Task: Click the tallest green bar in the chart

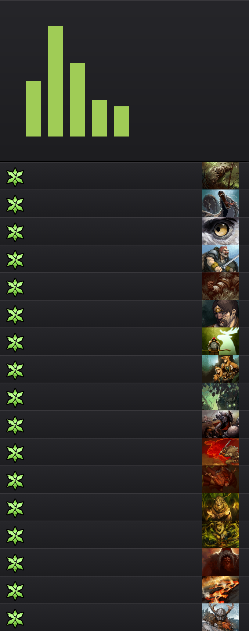Action: [x=55, y=81]
